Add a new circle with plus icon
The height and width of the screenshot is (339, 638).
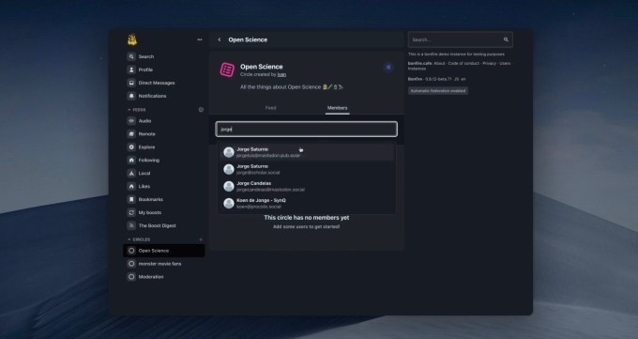pyautogui.click(x=201, y=239)
